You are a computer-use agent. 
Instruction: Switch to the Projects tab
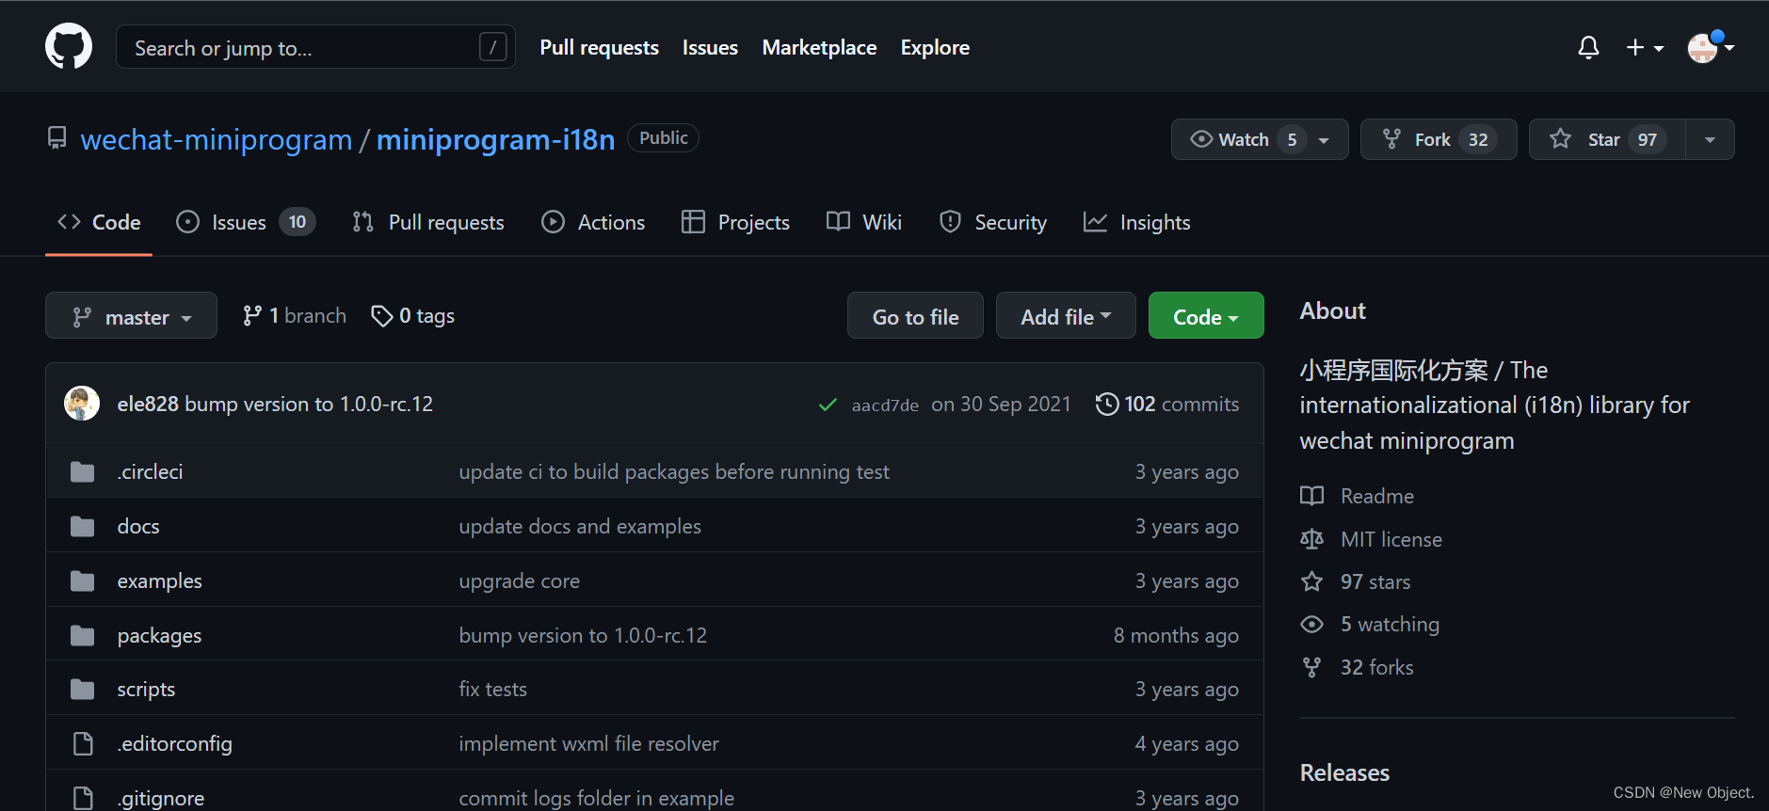(x=735, y=222)
